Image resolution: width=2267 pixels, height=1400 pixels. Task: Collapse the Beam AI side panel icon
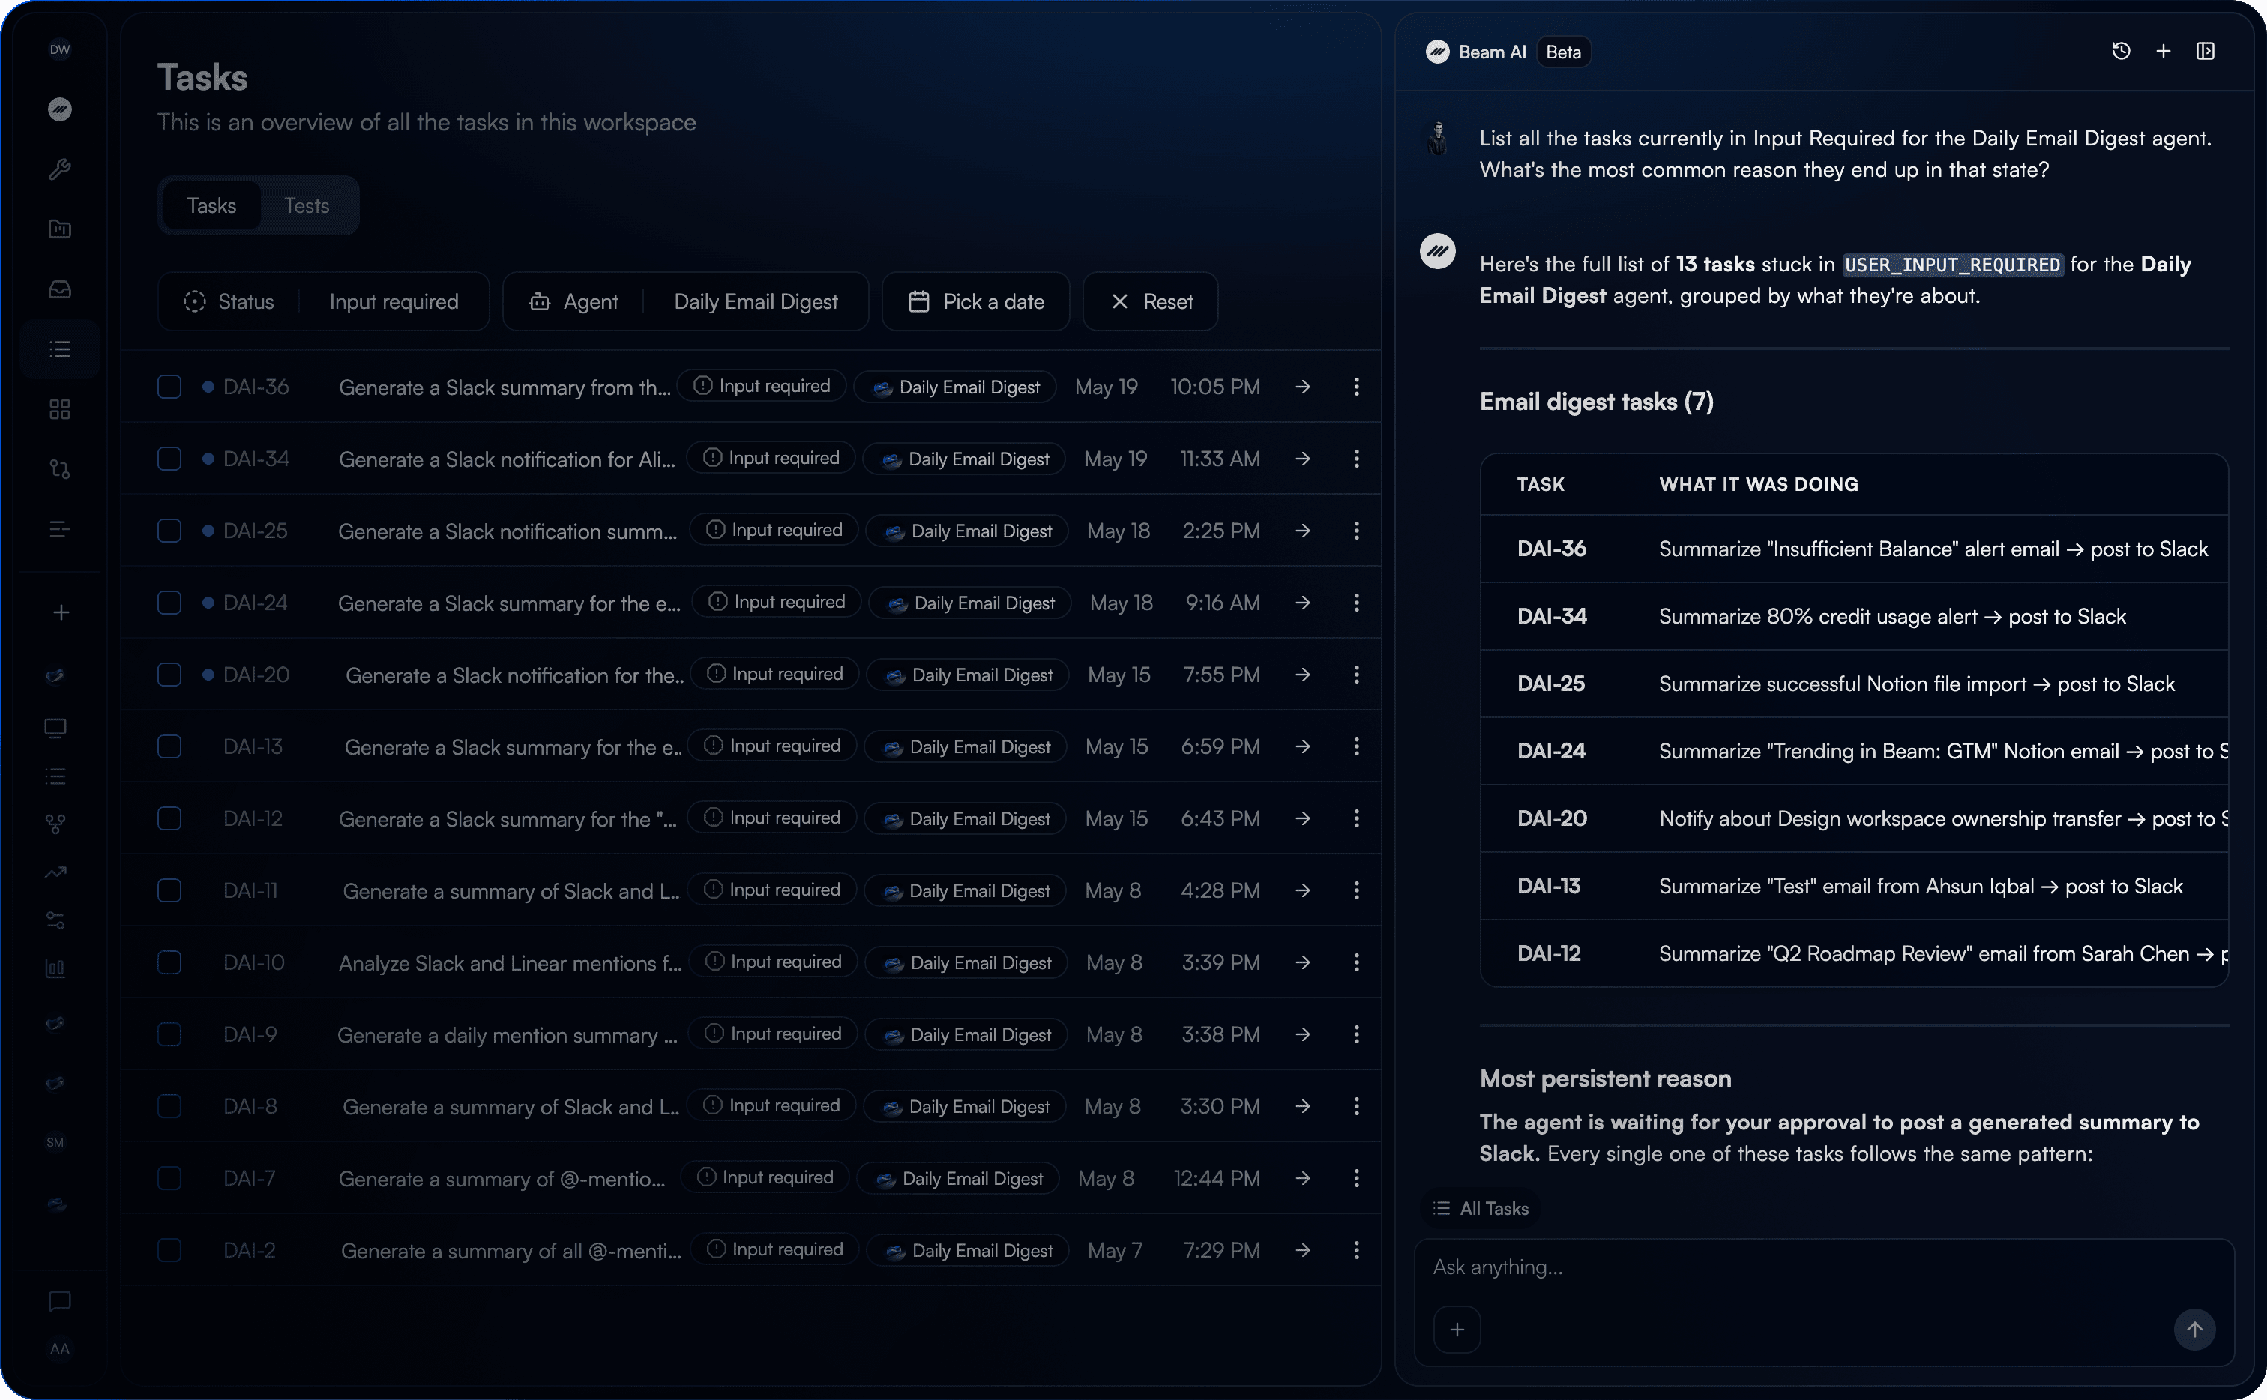click(2206, 52)
